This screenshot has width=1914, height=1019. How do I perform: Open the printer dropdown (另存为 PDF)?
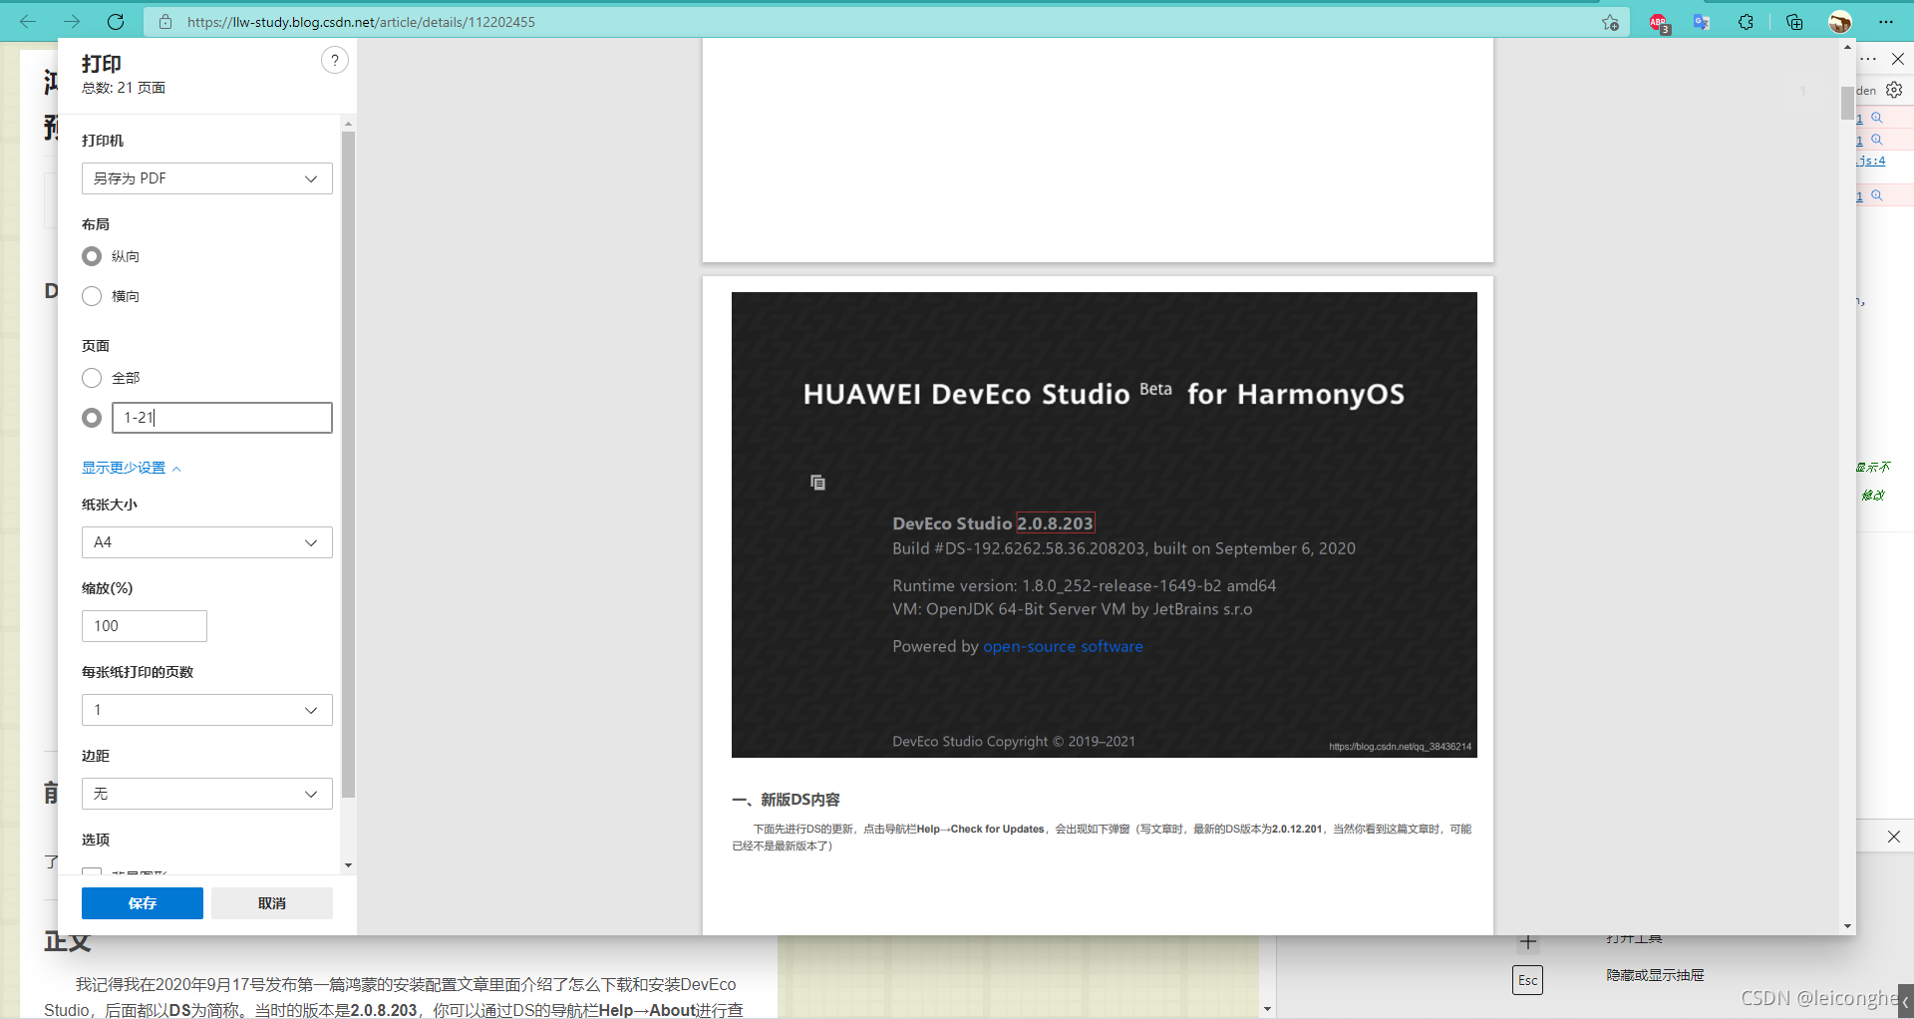(207, 178)
